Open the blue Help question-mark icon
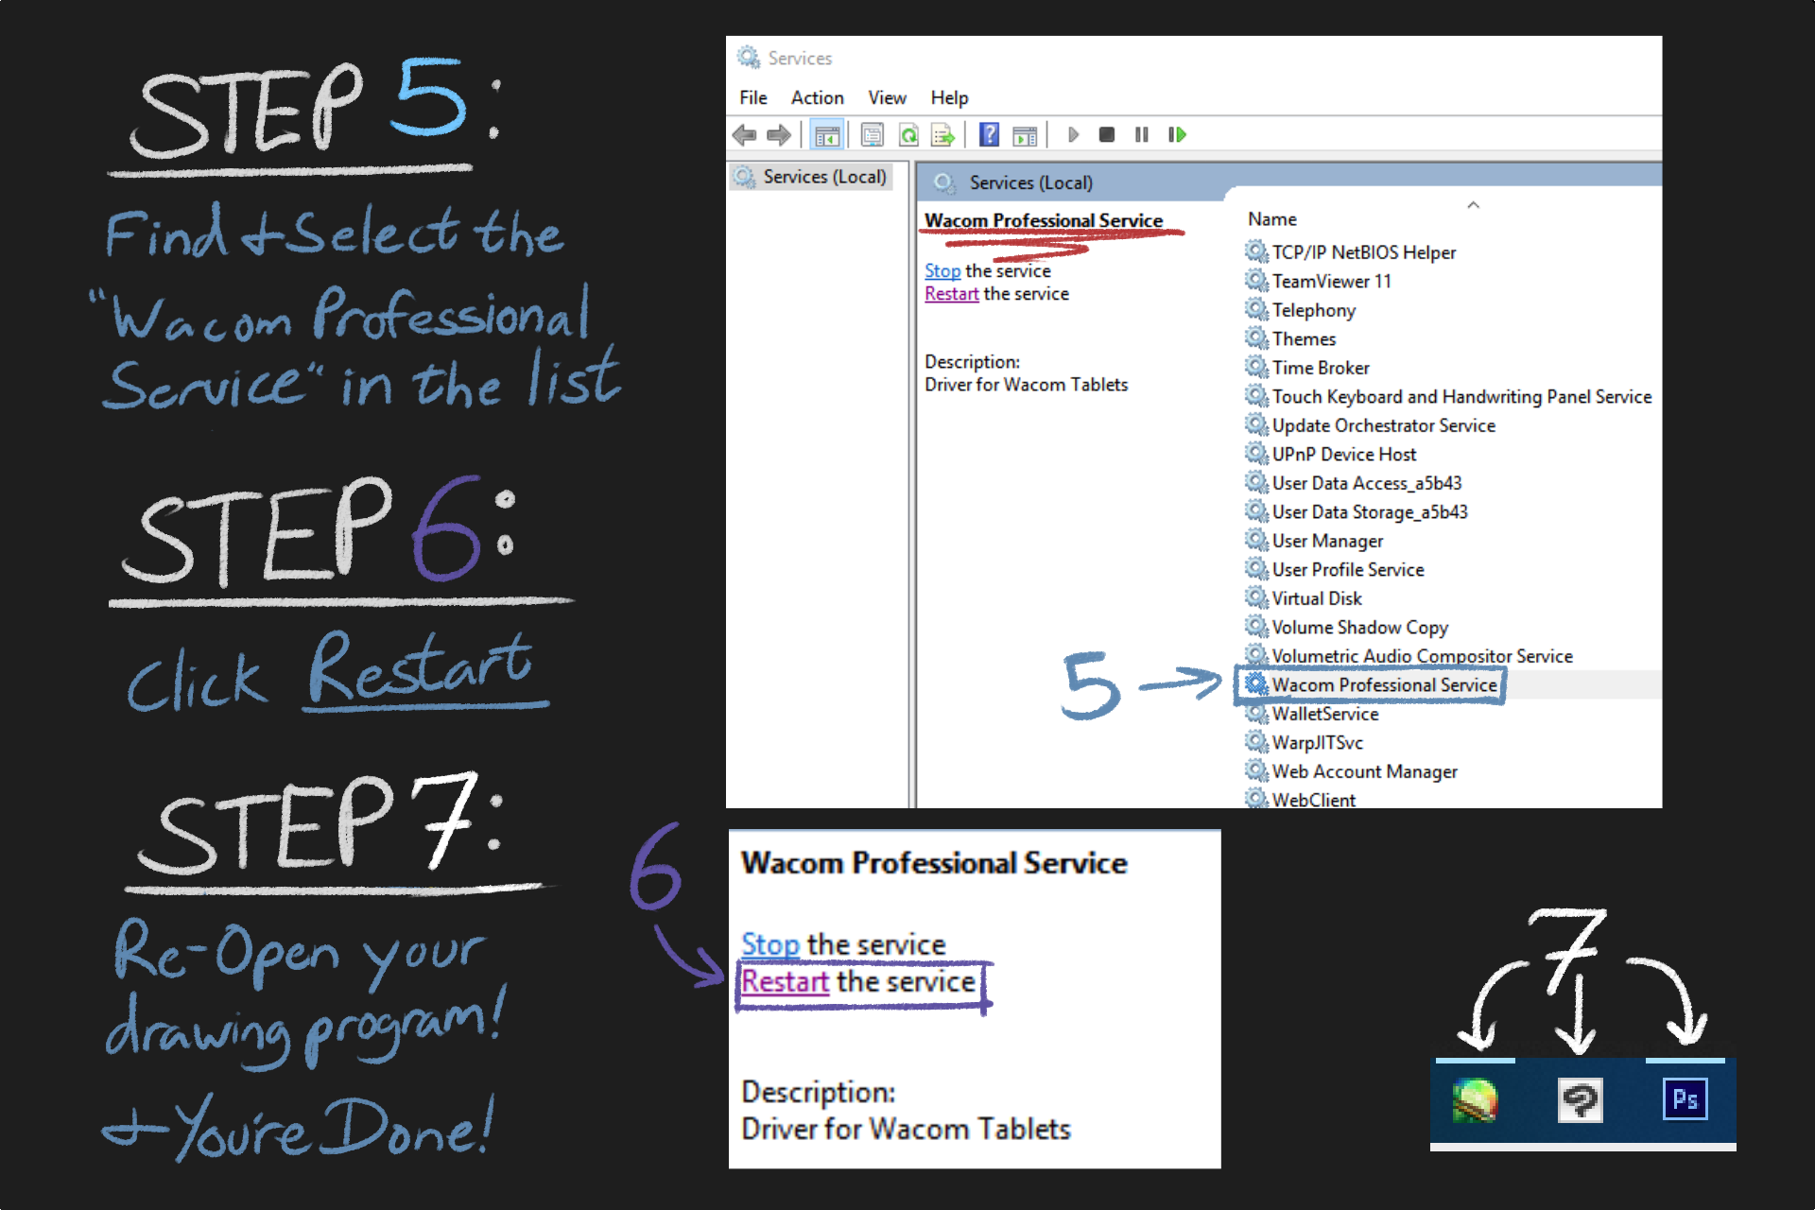Screen dimensions: 1815x1210 click(989, 135)
